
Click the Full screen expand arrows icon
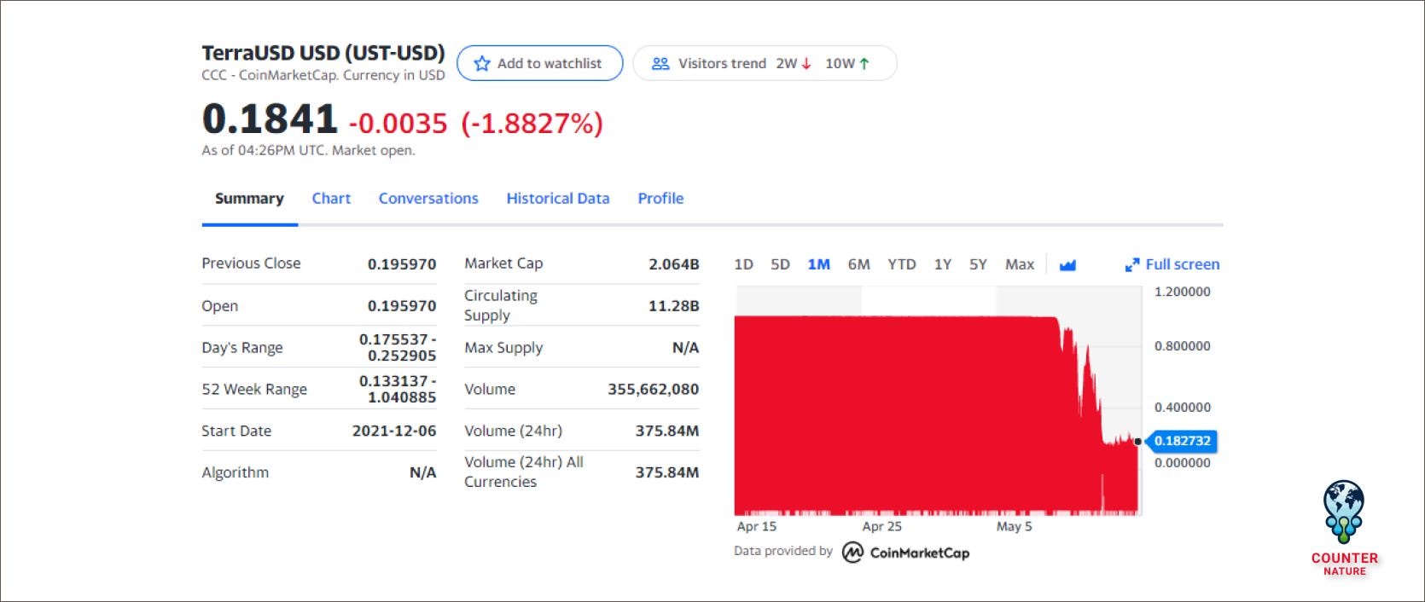pyautogui.click(x=1132, y=265)
